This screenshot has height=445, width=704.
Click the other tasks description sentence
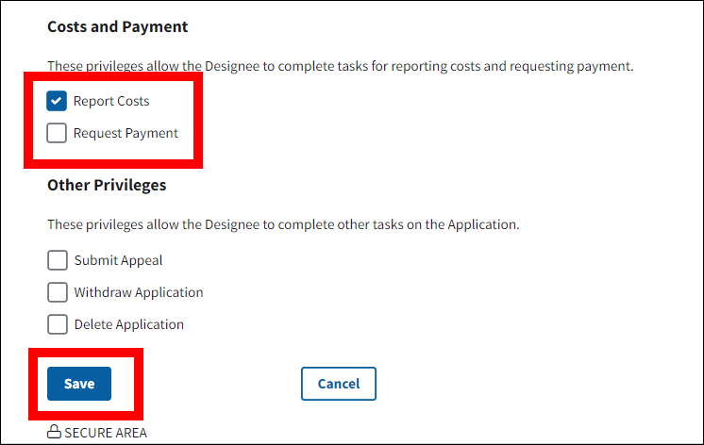coord(283,225)
